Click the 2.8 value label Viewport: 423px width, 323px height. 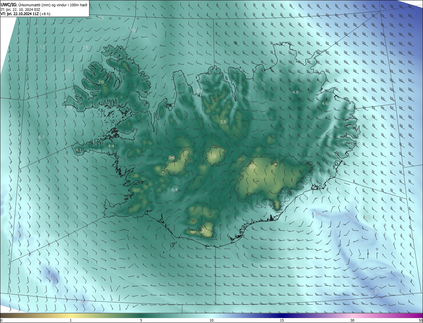pyautogui.click(x=172, y=158)
